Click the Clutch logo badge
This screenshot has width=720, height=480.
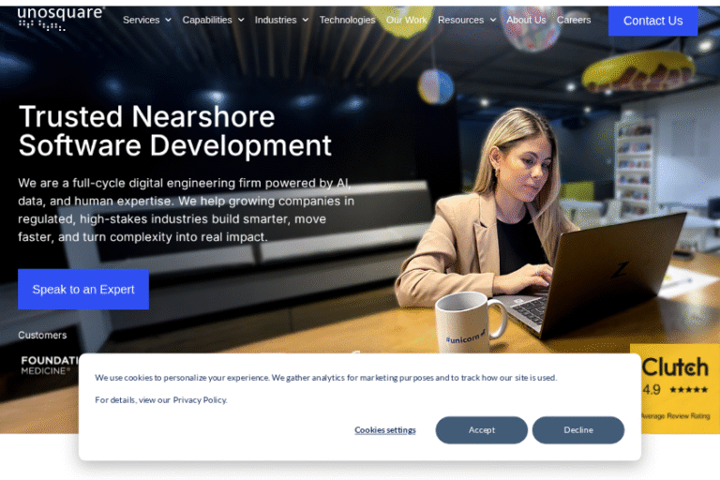click(675, 367)
